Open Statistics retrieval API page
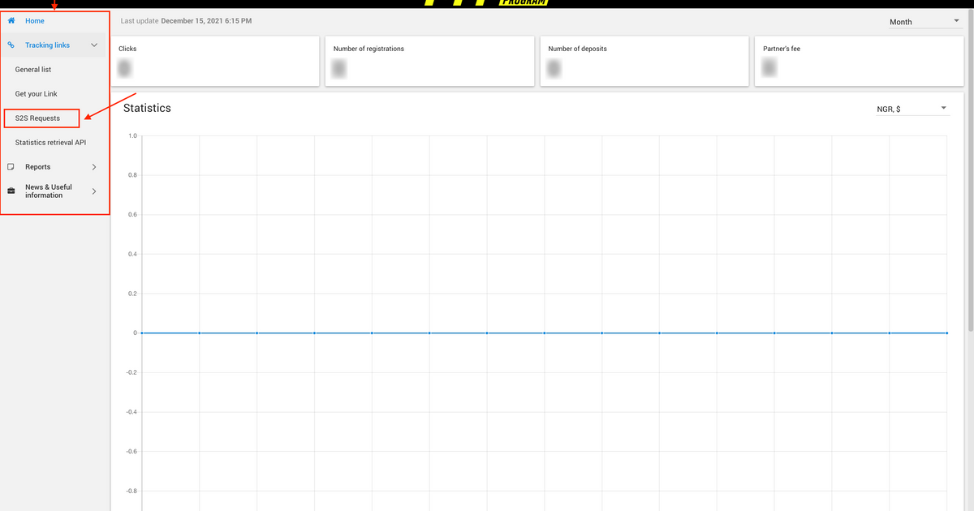 tap(50, 143)
